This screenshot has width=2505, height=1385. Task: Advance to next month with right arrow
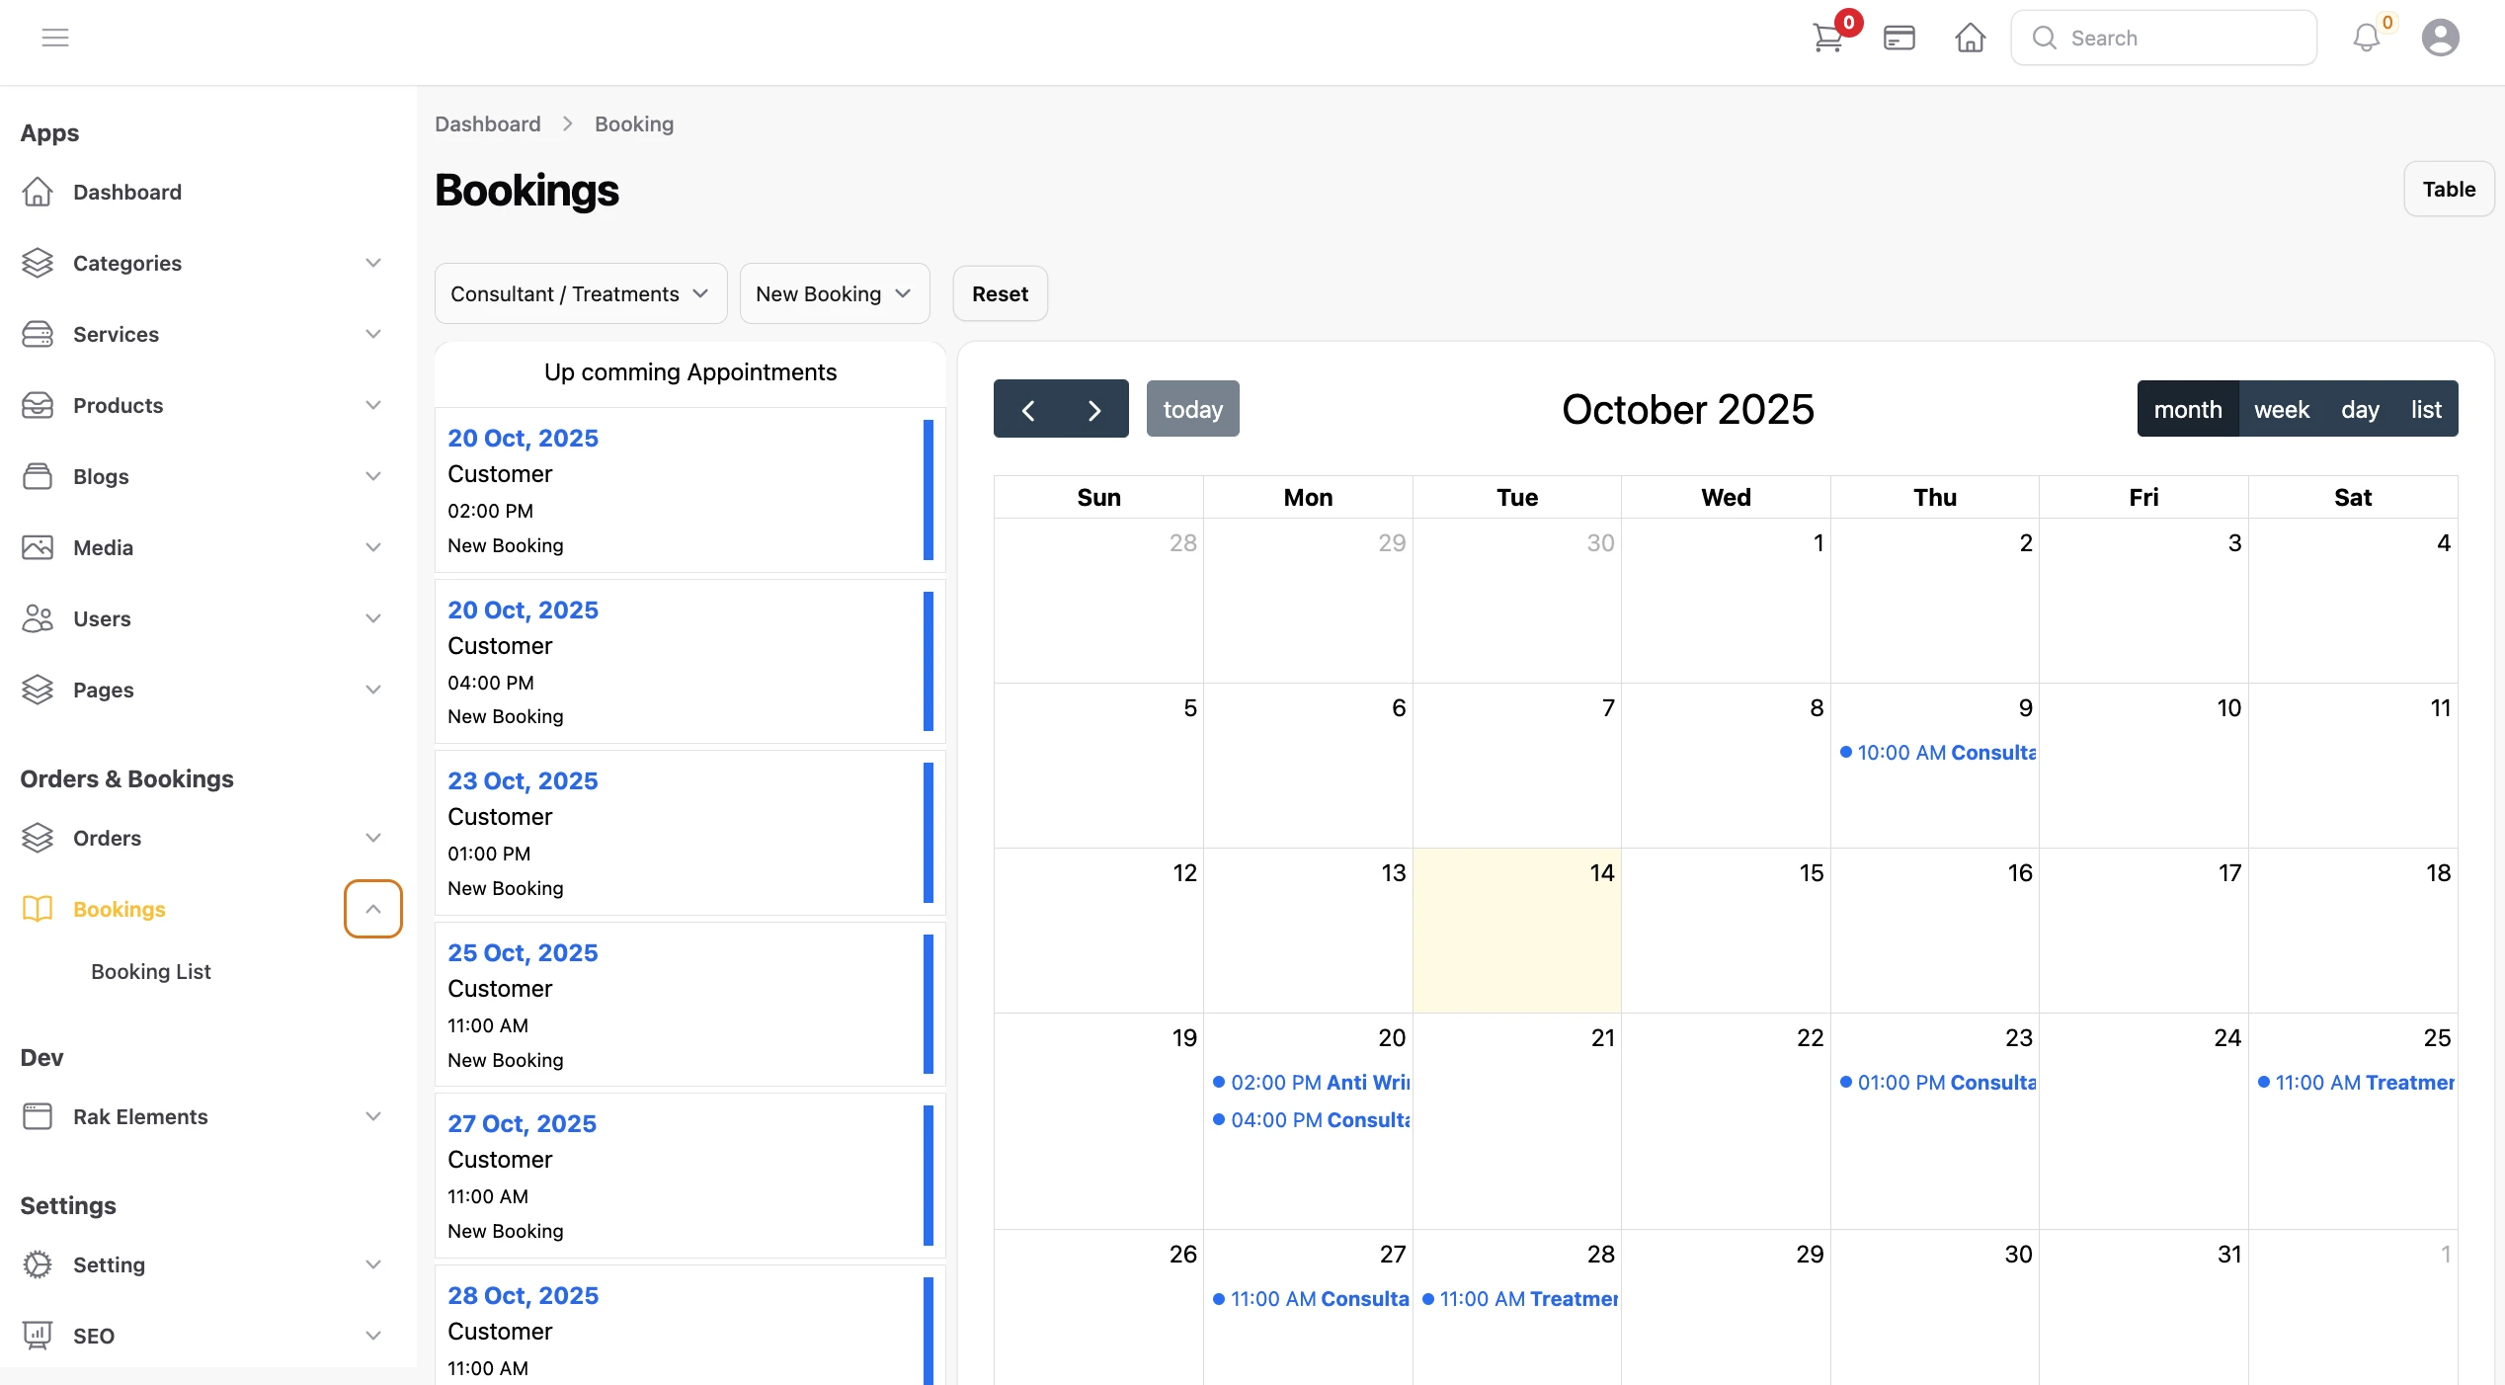1094,409
